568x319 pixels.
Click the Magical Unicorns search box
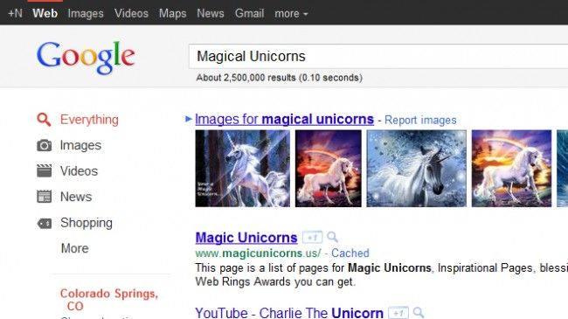point(378,56)
